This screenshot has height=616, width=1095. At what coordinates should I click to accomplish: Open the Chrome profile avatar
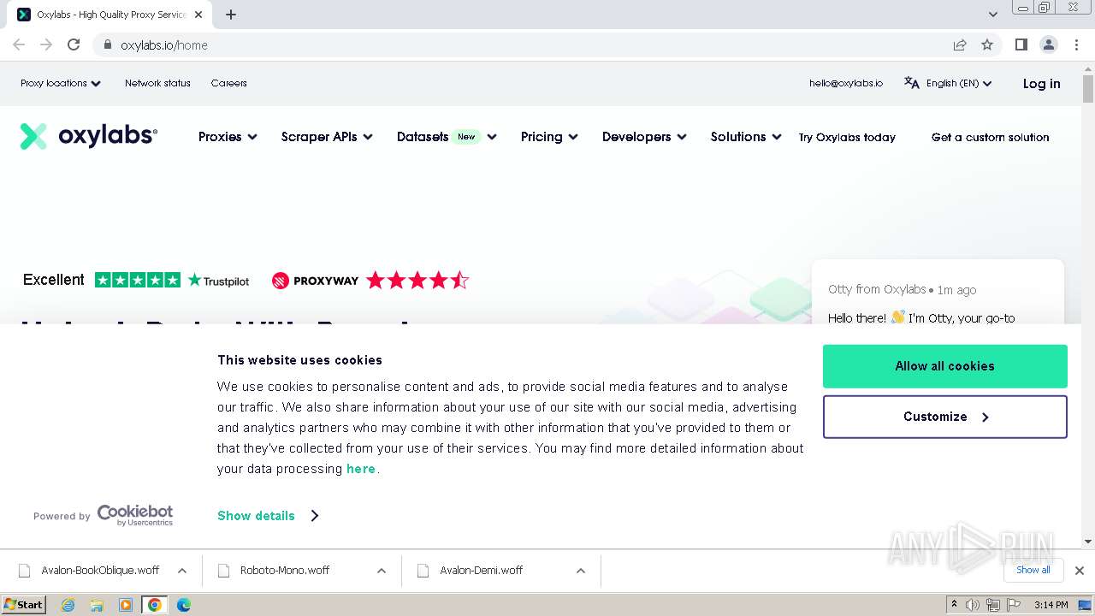1049,44
